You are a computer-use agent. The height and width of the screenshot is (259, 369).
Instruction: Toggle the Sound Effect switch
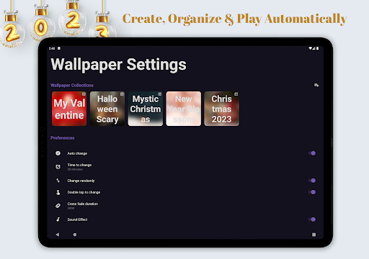point(312,219)
